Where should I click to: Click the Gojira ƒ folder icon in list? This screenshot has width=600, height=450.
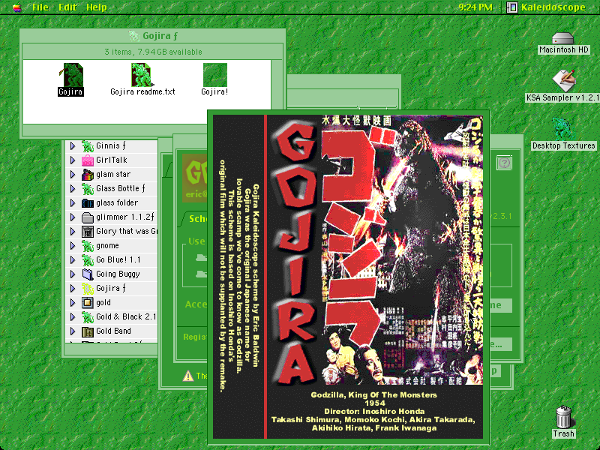point(88,289)
